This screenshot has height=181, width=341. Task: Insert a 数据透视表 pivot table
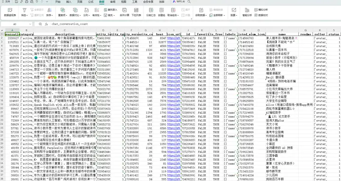10,12
